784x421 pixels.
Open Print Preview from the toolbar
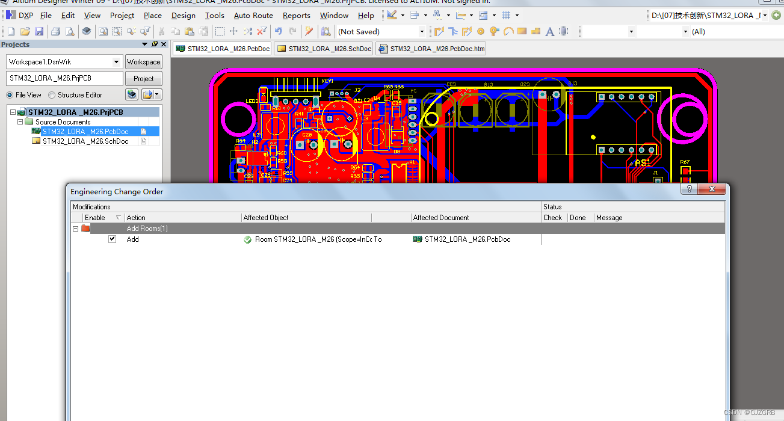pyautogui.click(x=69, y=31)
